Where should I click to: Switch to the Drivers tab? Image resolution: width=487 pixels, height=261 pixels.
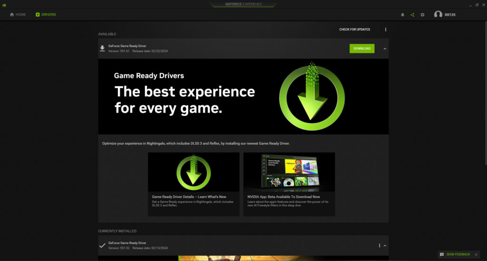tap(46, 15)
